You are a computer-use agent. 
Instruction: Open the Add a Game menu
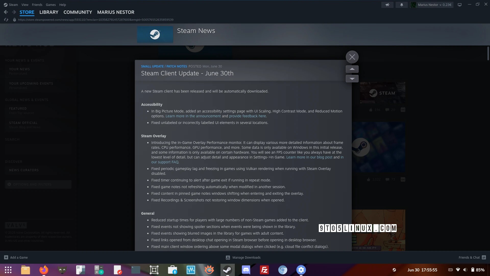16,257
